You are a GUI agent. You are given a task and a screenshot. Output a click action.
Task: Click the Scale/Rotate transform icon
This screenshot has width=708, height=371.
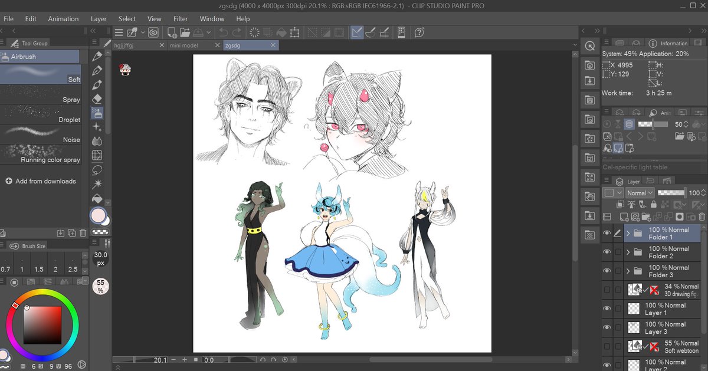click(x=294, y=32)
